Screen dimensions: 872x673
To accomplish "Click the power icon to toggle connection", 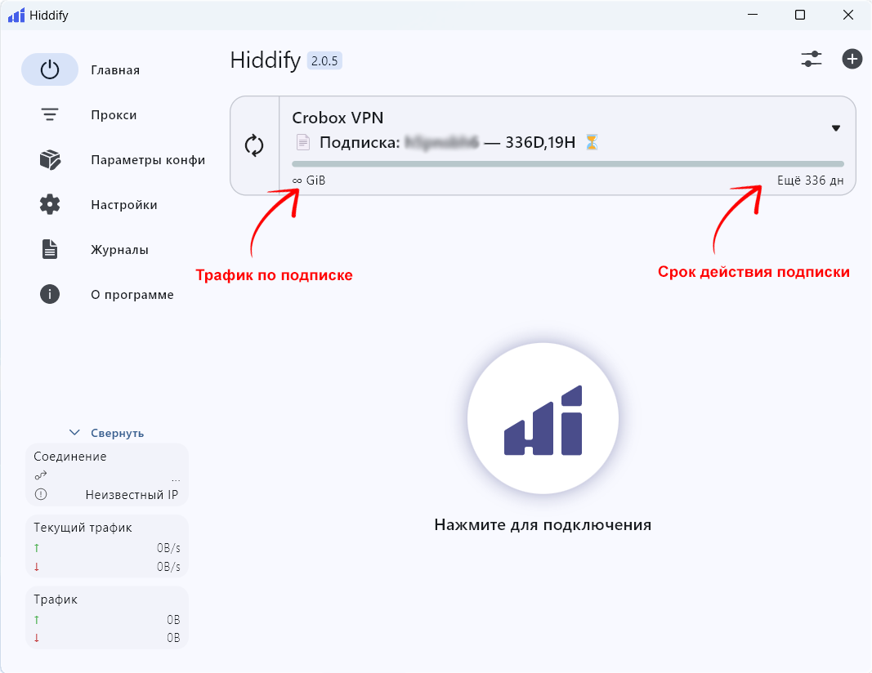I will pos(49,69).
